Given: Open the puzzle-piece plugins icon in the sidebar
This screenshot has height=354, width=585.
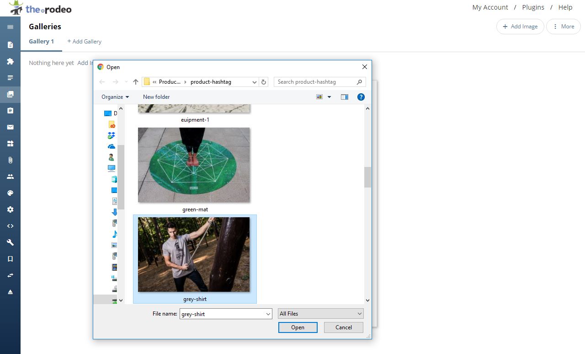Looking at the screenshot, I should click(10, 61).
